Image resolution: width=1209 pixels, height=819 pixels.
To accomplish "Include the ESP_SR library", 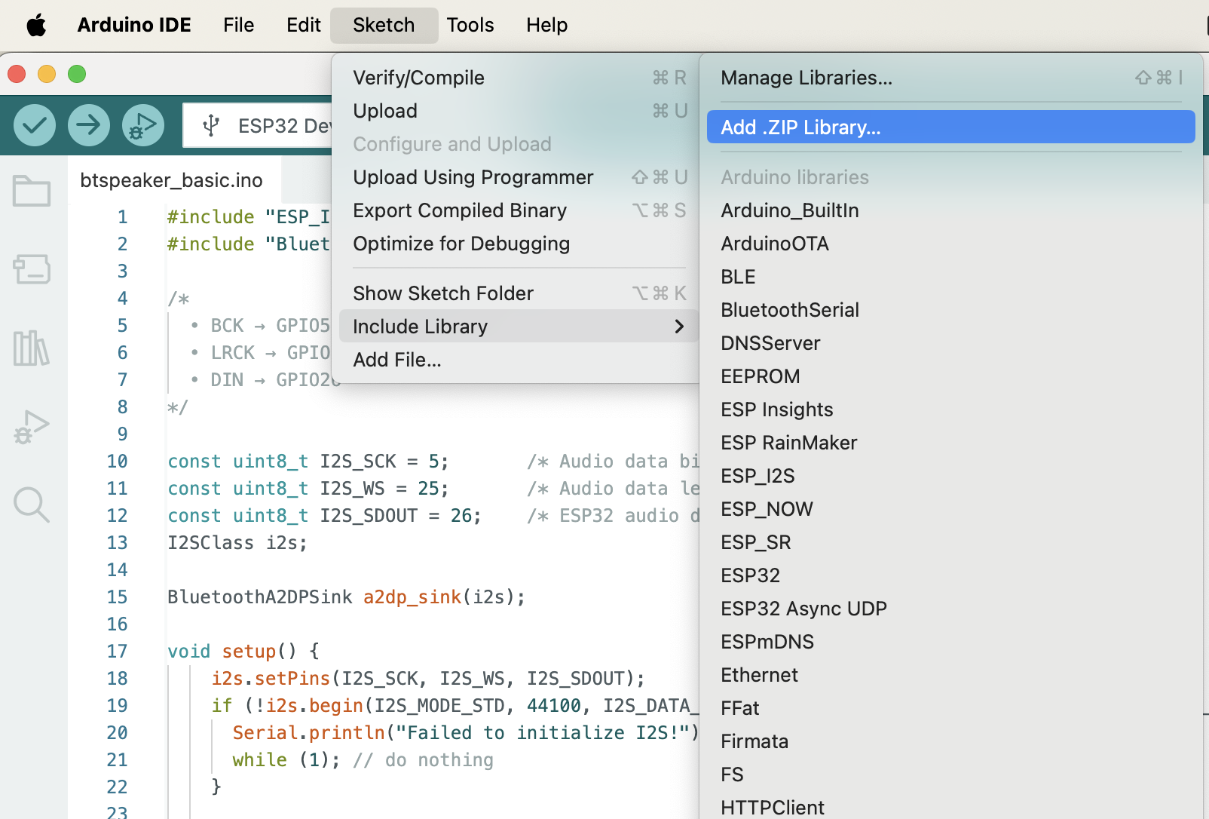I will [x=951, y=542].
